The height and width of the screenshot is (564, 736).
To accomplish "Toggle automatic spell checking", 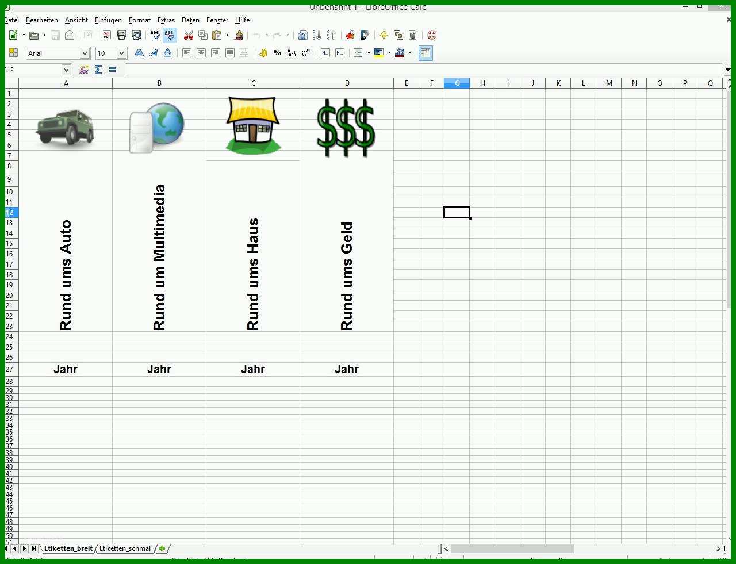I will (169, 35).
